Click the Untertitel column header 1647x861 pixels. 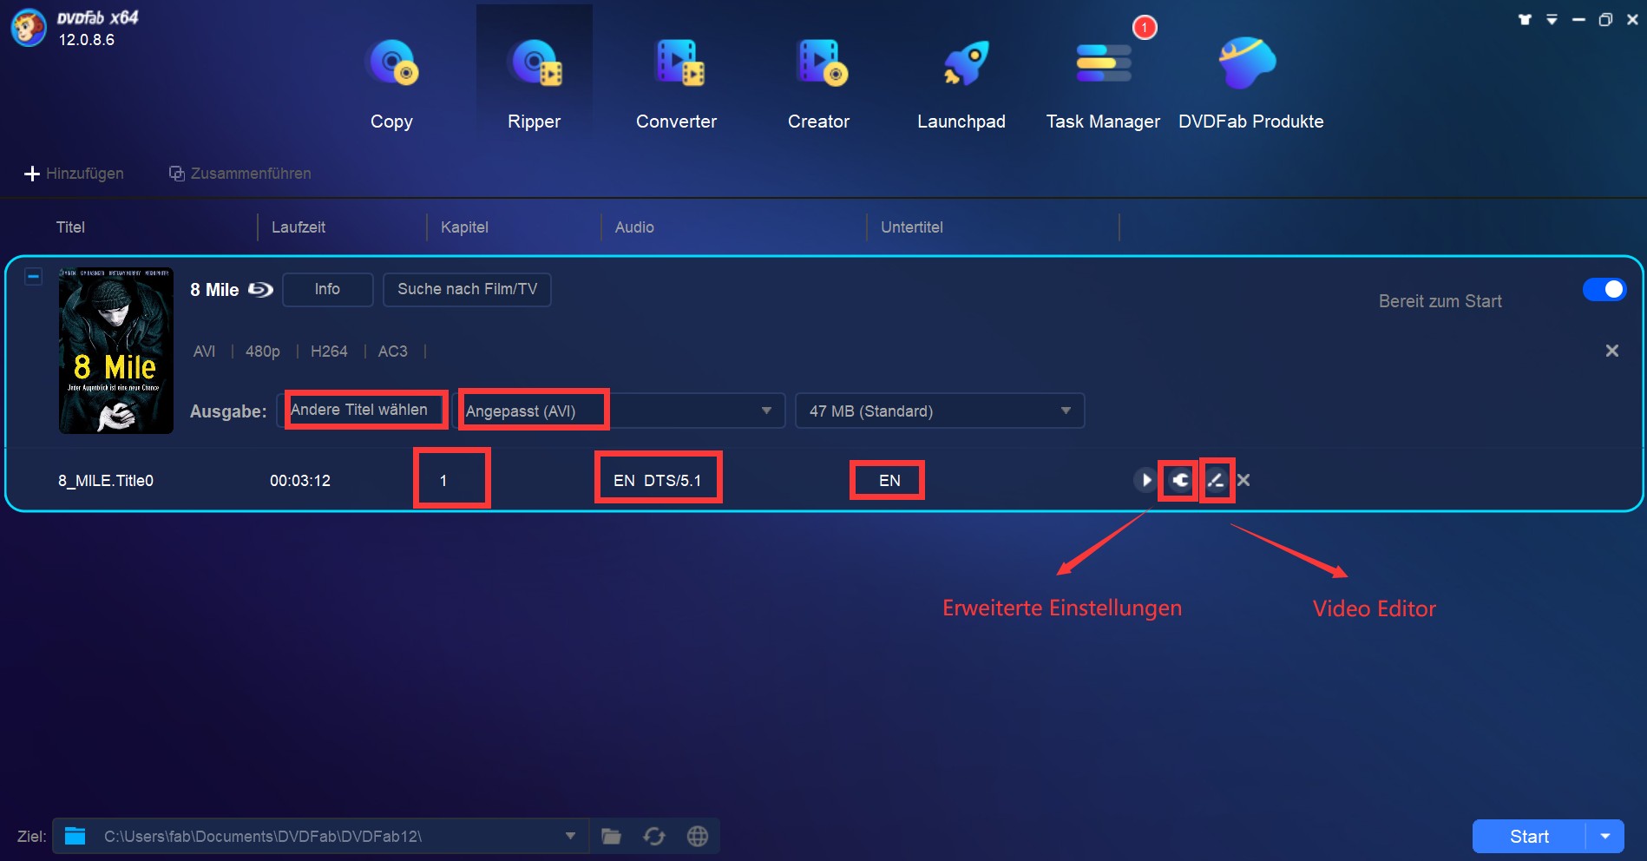click(912, 227)
